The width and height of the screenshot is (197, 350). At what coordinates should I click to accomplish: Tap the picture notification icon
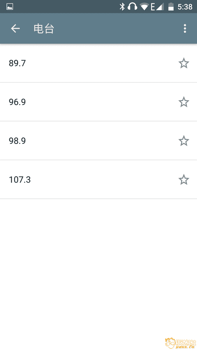(10, 7)
